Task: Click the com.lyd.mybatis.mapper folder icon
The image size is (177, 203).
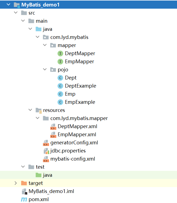Action: tap(46, 118)
